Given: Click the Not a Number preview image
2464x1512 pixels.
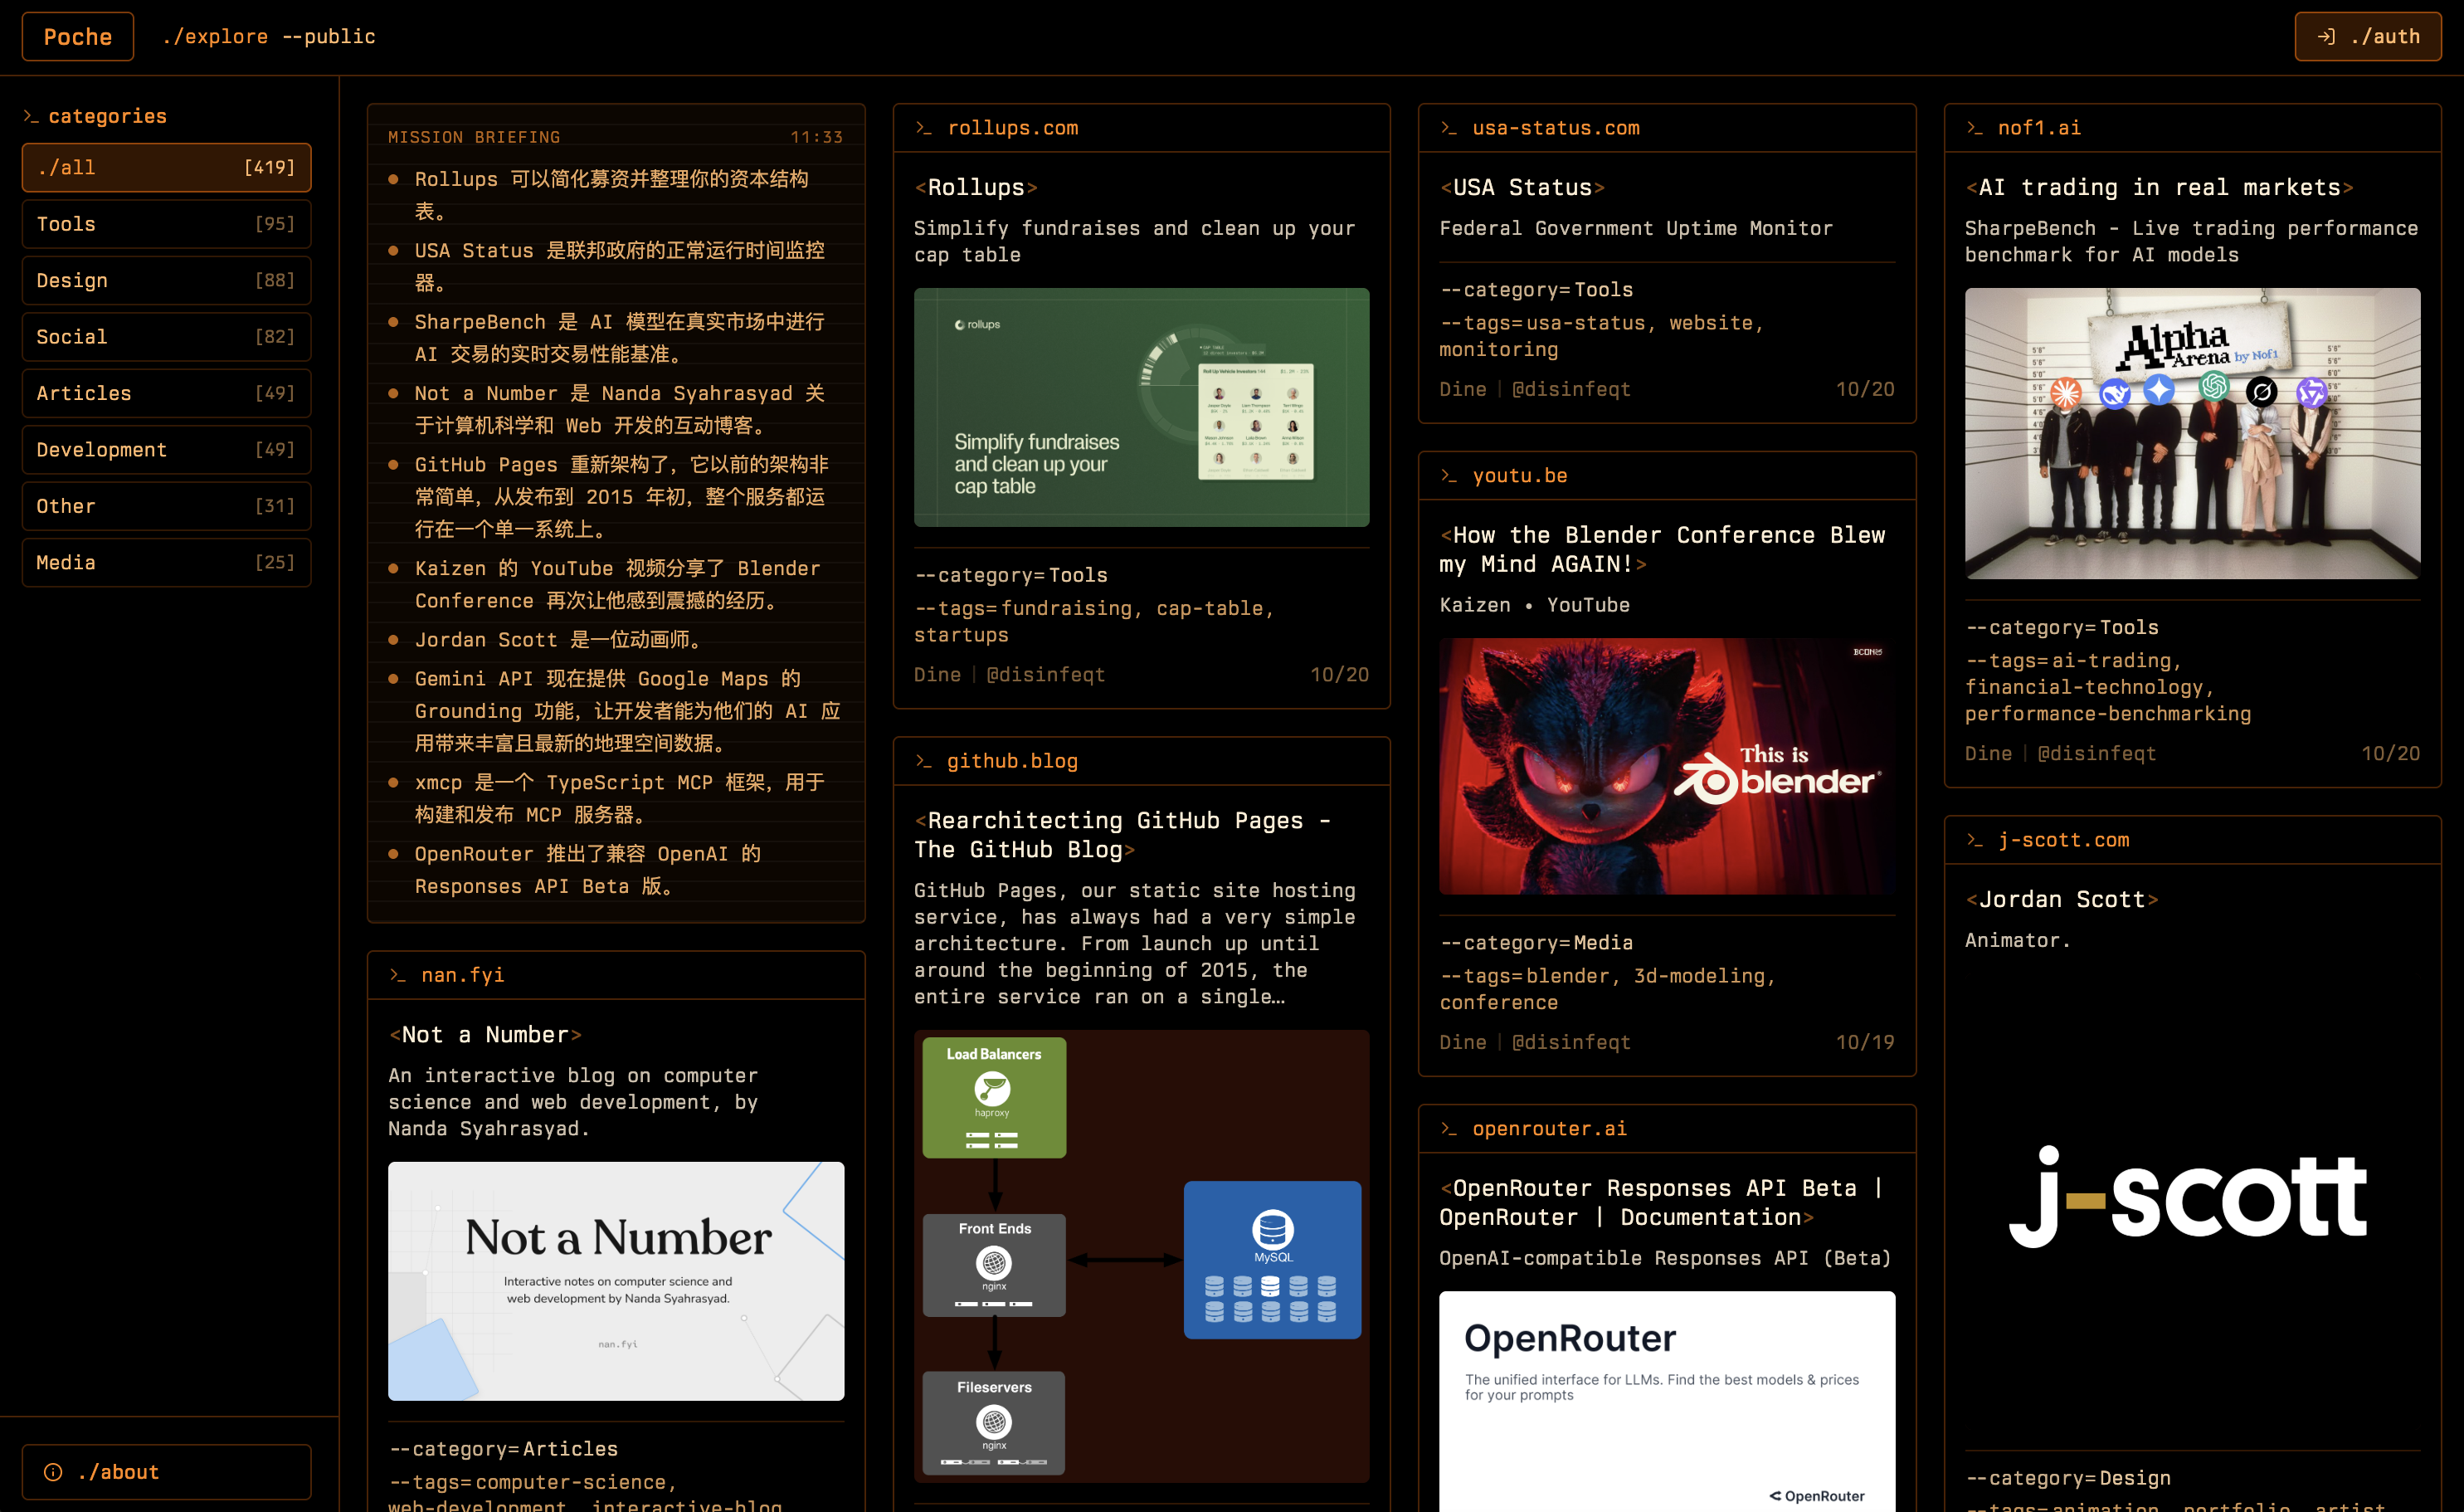Looking at the screenshot, I should 616,1280.
